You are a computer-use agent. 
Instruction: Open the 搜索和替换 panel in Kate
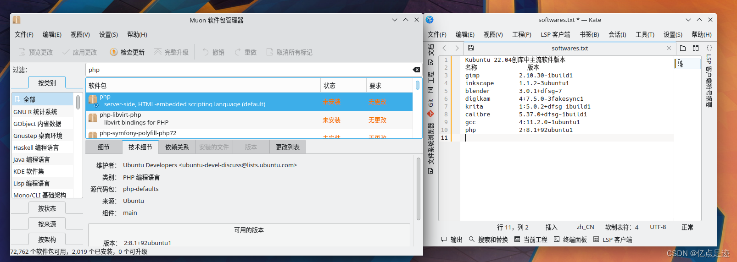(489, 240)
